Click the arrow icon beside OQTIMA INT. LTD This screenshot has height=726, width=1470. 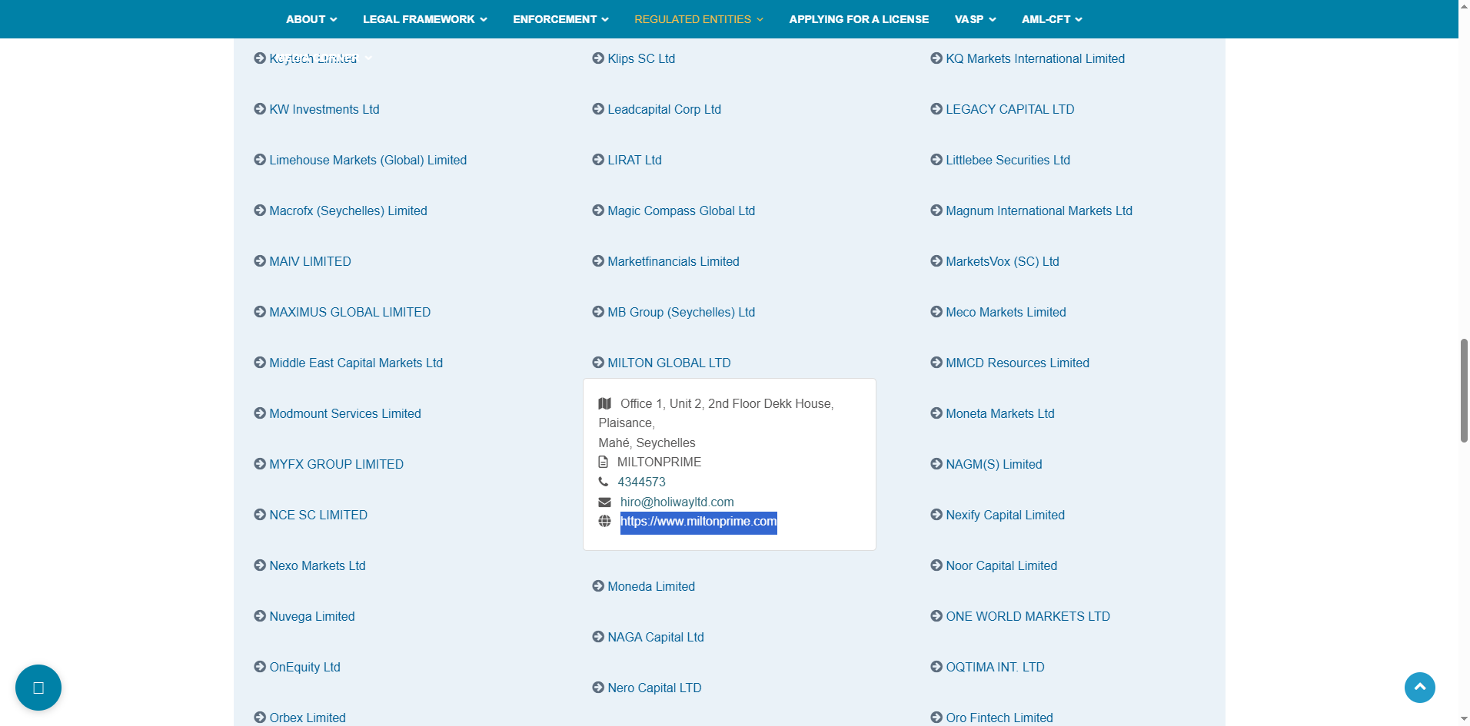tap(936, 667)
